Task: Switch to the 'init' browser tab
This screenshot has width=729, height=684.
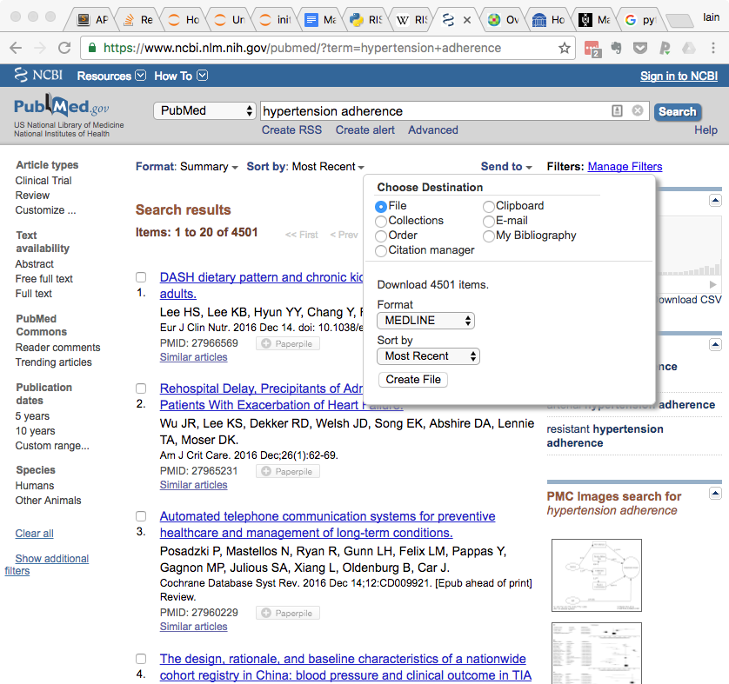Action: (276, 19)
